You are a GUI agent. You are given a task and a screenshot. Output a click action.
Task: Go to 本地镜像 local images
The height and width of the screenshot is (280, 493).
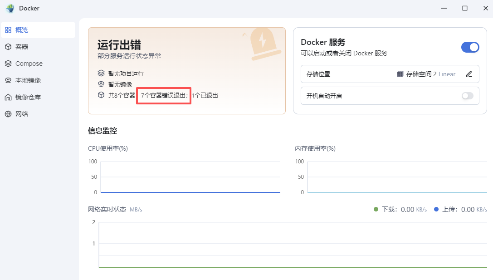click(38, 80)
